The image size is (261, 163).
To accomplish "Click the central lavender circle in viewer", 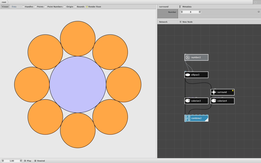I will tap(78, 84).
